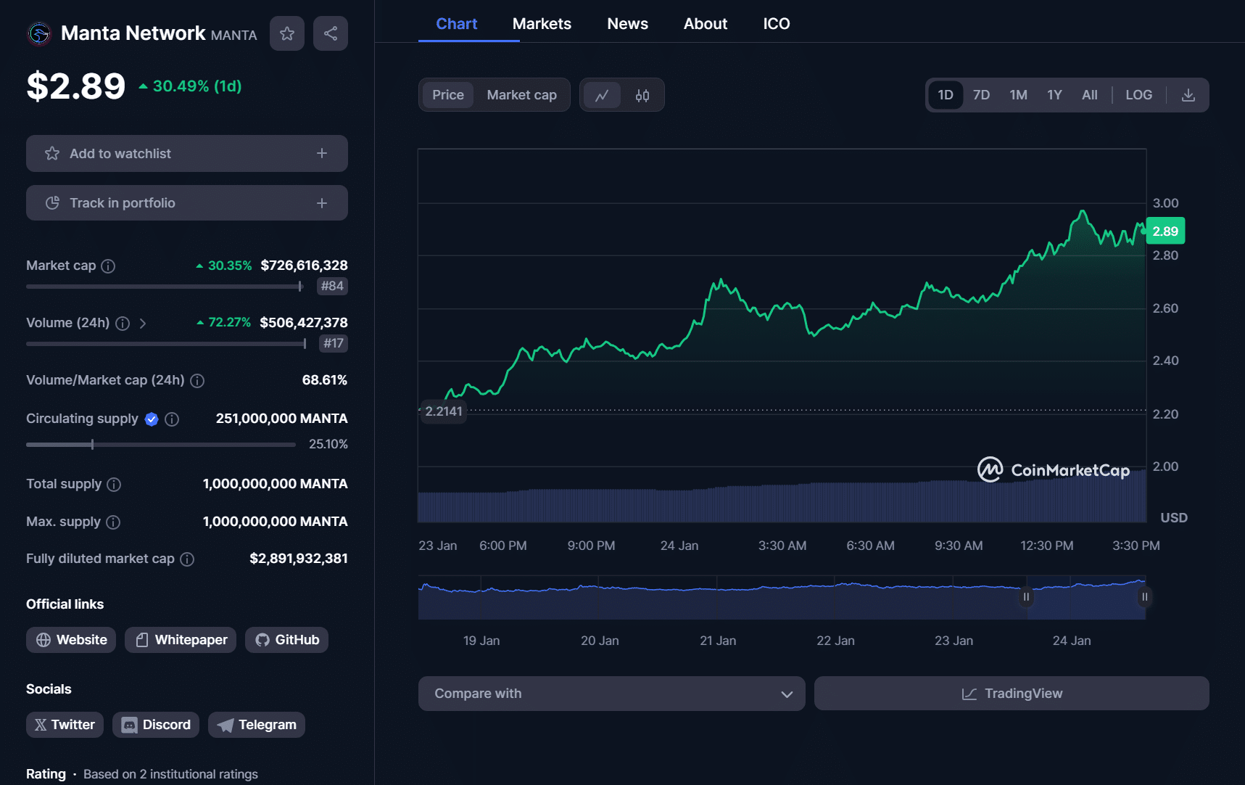
Task: Click the Manta Network coin logo
Action: pos(39,33)
